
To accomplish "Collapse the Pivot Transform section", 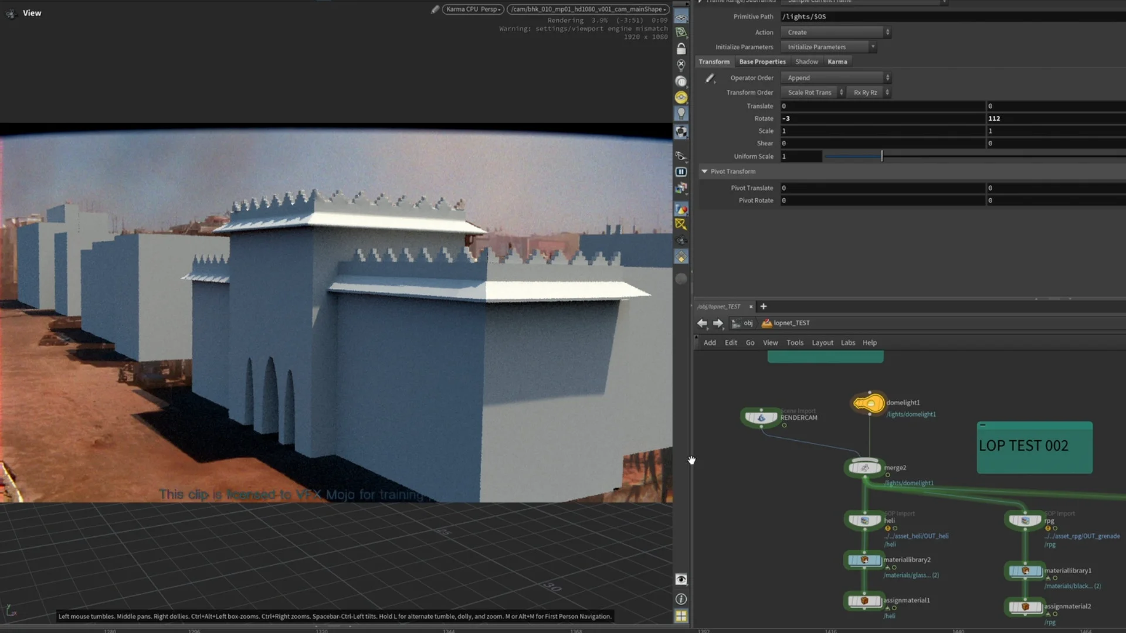I will tap(704, 172).
